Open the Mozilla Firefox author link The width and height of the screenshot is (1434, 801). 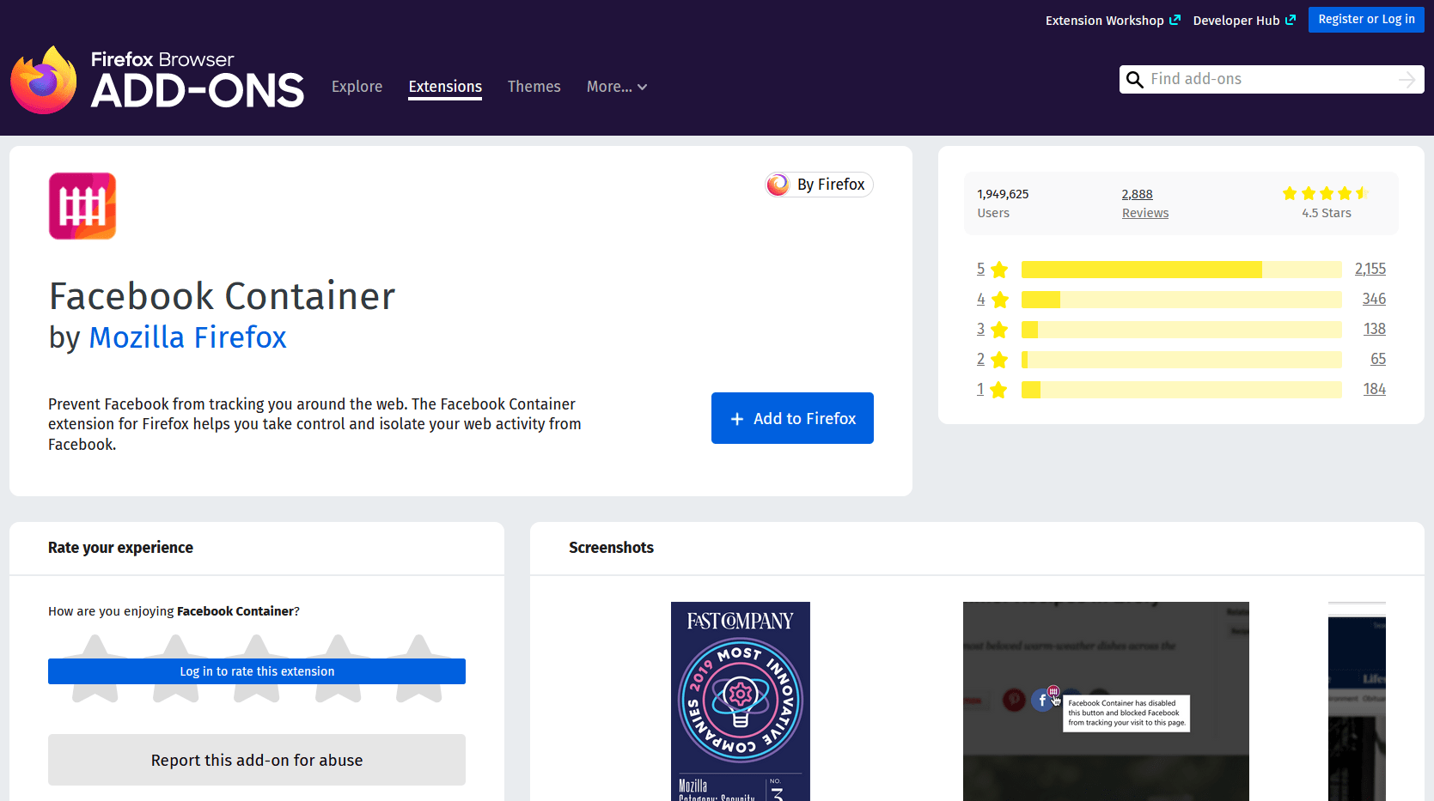coord(187,337)
